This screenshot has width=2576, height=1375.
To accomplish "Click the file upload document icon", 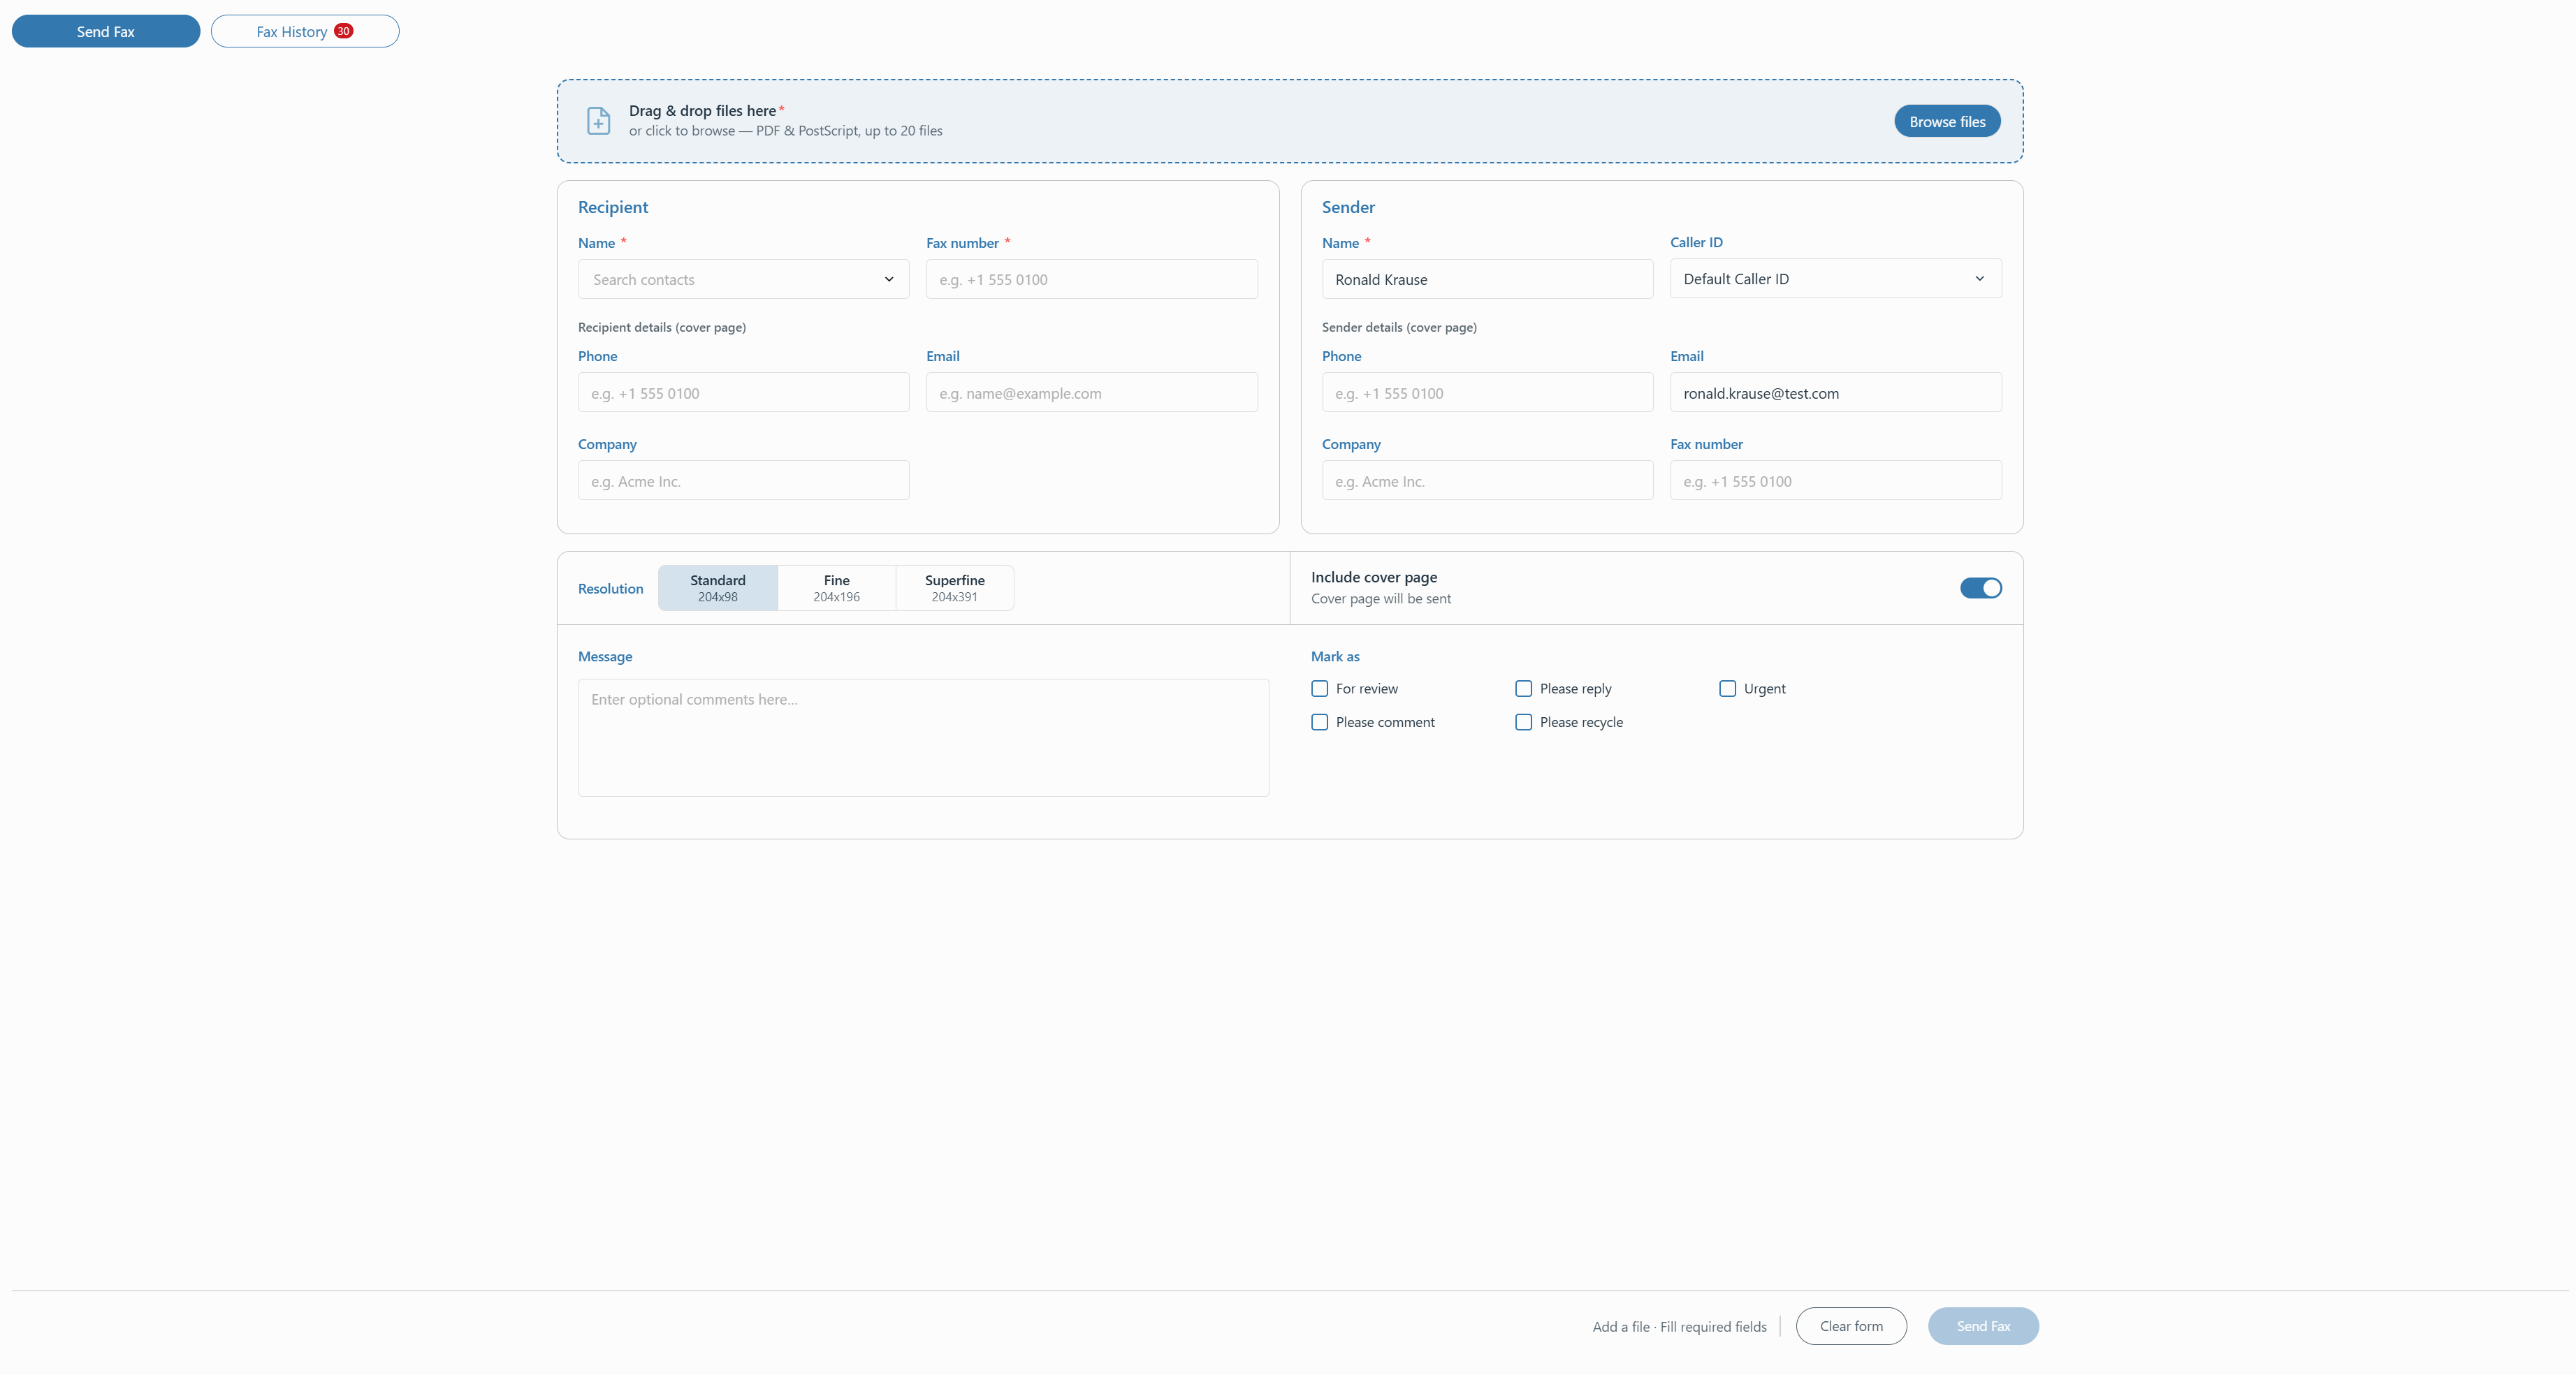I will pos(598,121).
